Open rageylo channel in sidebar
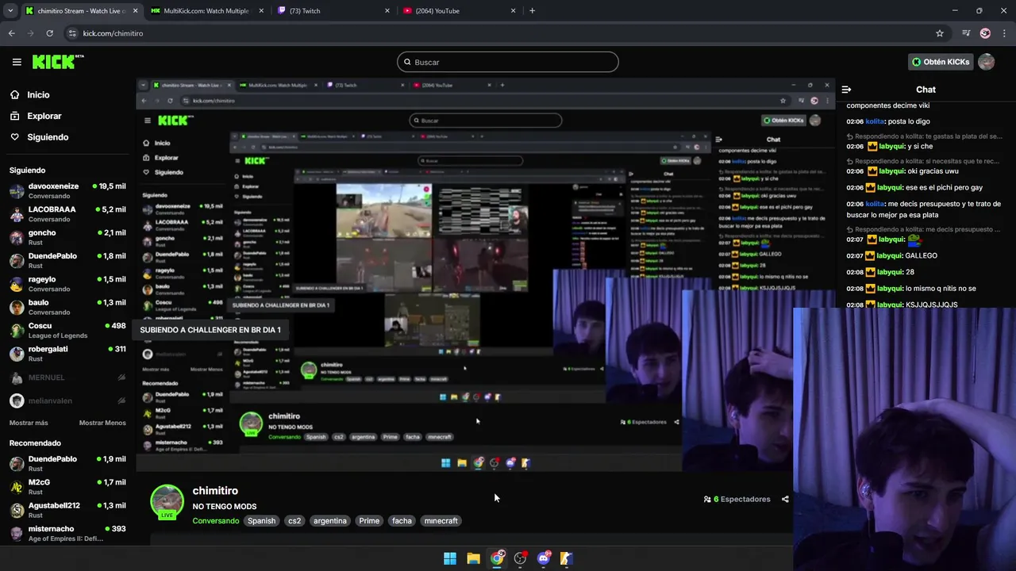 67,284
